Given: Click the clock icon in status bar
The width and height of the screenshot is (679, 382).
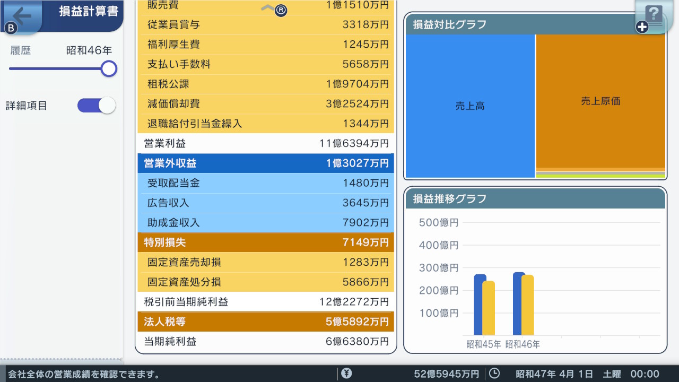Looking at the screenshot, I should (494, 374).
